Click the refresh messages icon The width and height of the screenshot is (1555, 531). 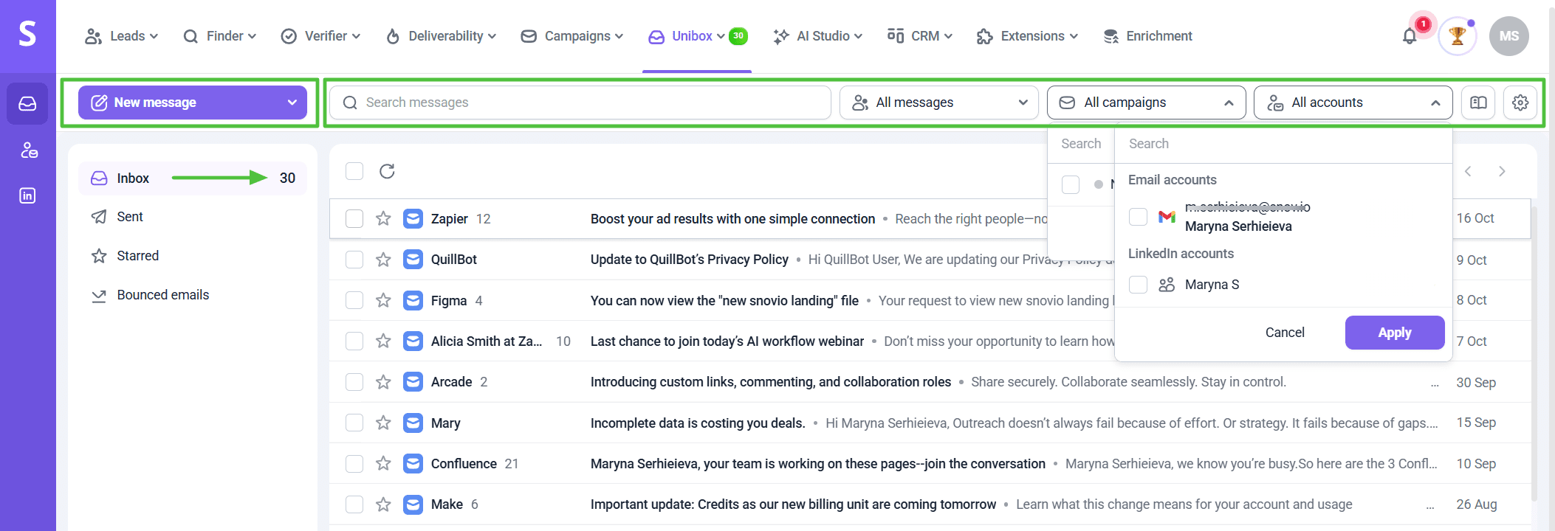click(387, 171)
